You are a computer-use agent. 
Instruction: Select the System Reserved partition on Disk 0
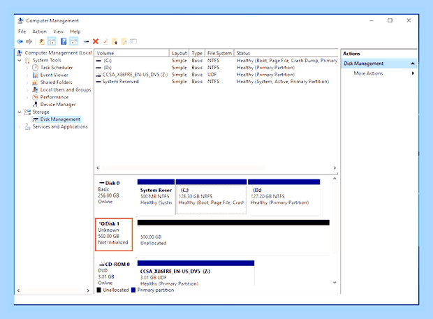click(x=156, y=197)
